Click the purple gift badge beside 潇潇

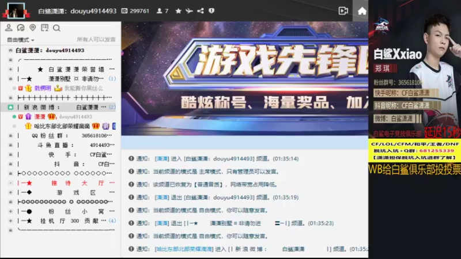click(28, 117)
